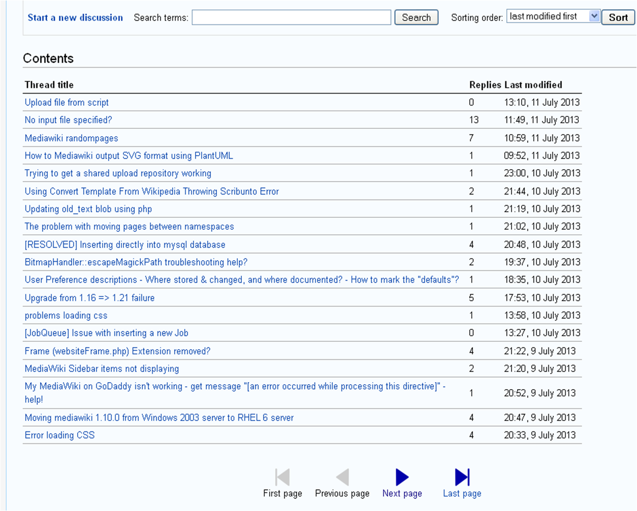Image resolution: width=637 pixels, height=511 pixels.
Task: Open the JobQueue inserting new Job thread
Action: point(106,333)
